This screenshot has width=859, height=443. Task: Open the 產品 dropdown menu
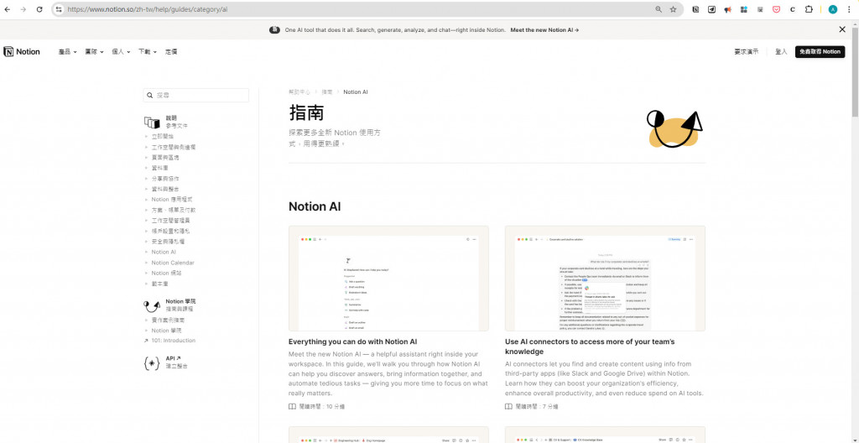coord(67,51)
